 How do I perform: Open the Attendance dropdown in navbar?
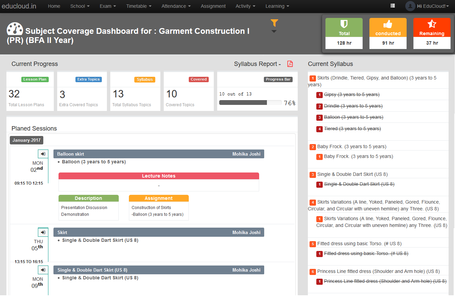pos(176,6)
